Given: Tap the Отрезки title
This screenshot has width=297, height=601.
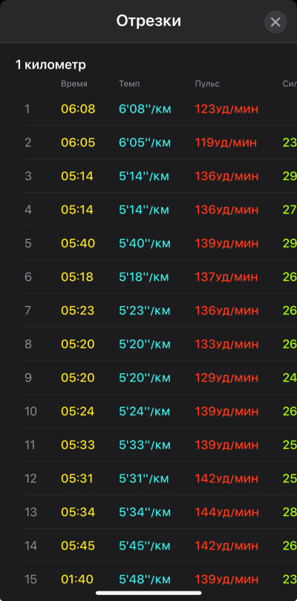Looking at the screenshot, I should tap(148, 21).
